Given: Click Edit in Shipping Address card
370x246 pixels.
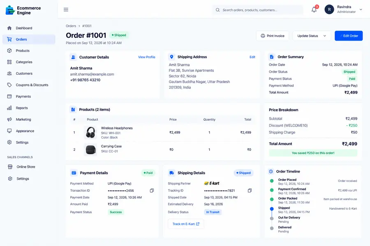Looking at the screenshot, I should click(x=252, y=57).
